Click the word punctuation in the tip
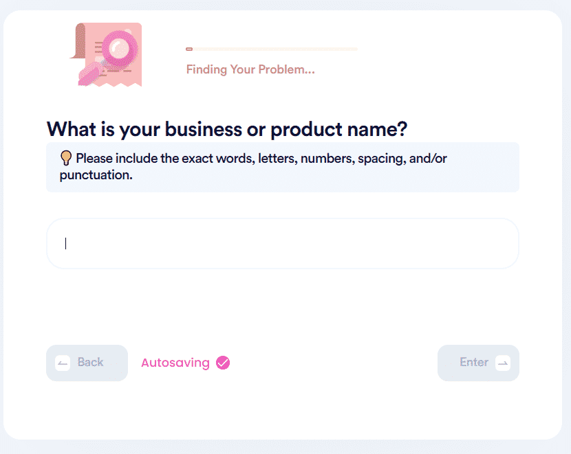The width and height of the screenshot is (571, 454). point(96,175)
